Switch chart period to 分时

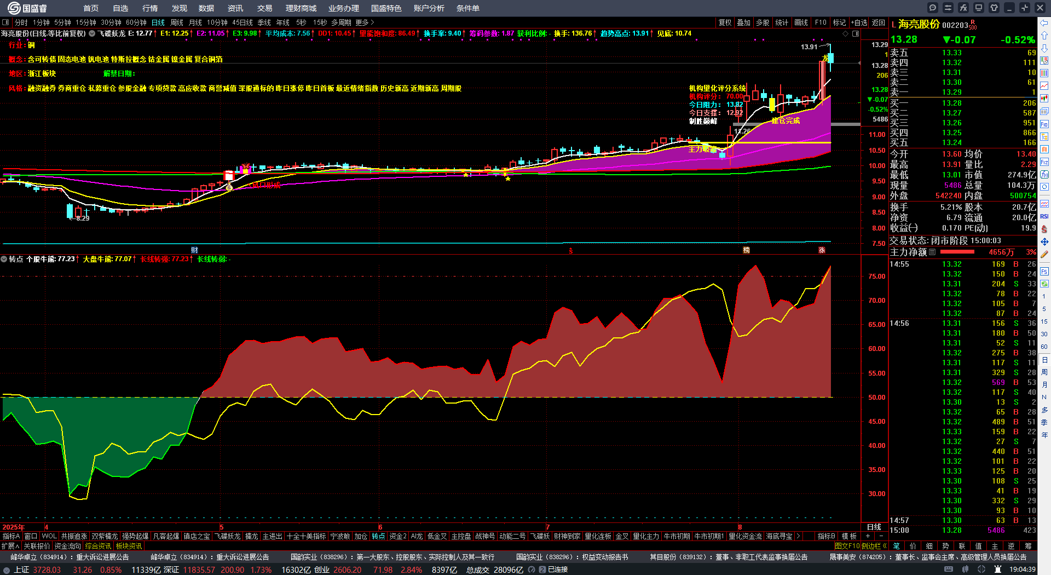(x=21, y=22)
